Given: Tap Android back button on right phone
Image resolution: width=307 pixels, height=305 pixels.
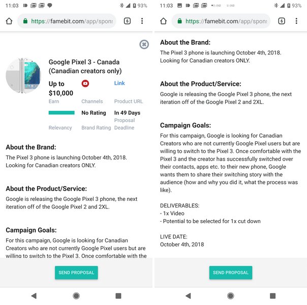Looking at the screenshot, I should pyautogui.click(x=189, y=295).
